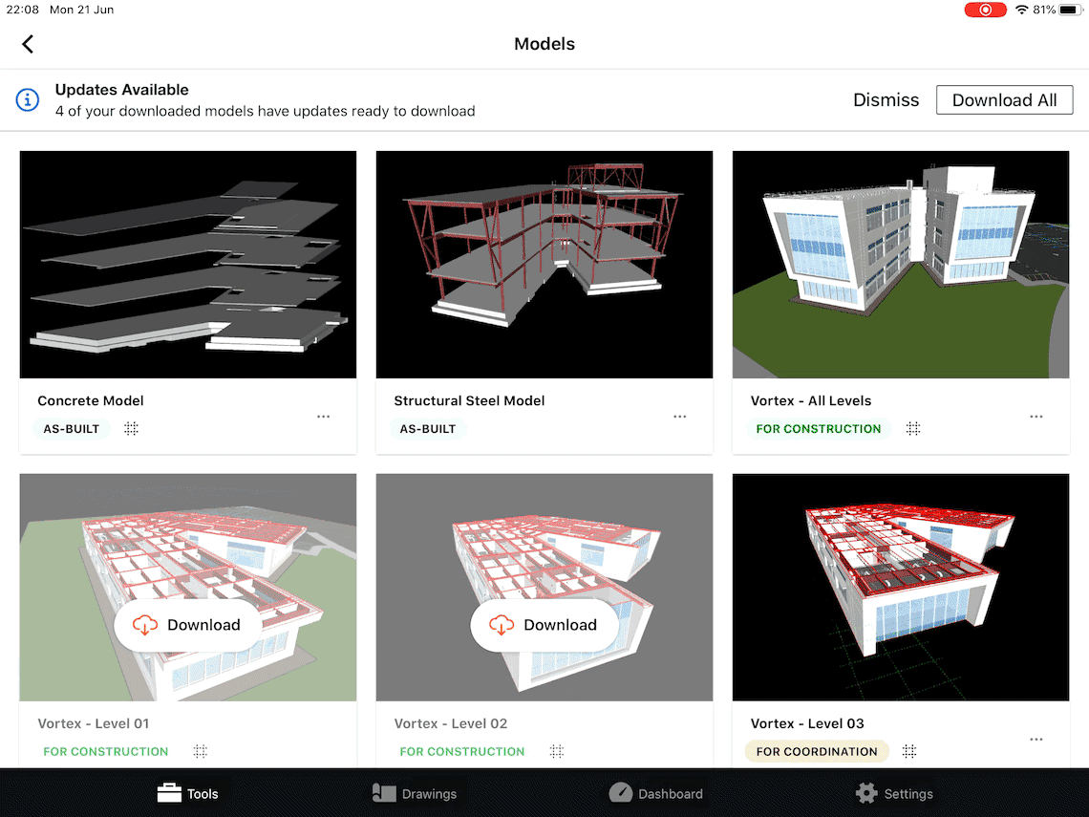The height and width of the screenshot is (817, 1089).
Task: Open more options for Structural Steel Model
Action: tap(680, 417)
